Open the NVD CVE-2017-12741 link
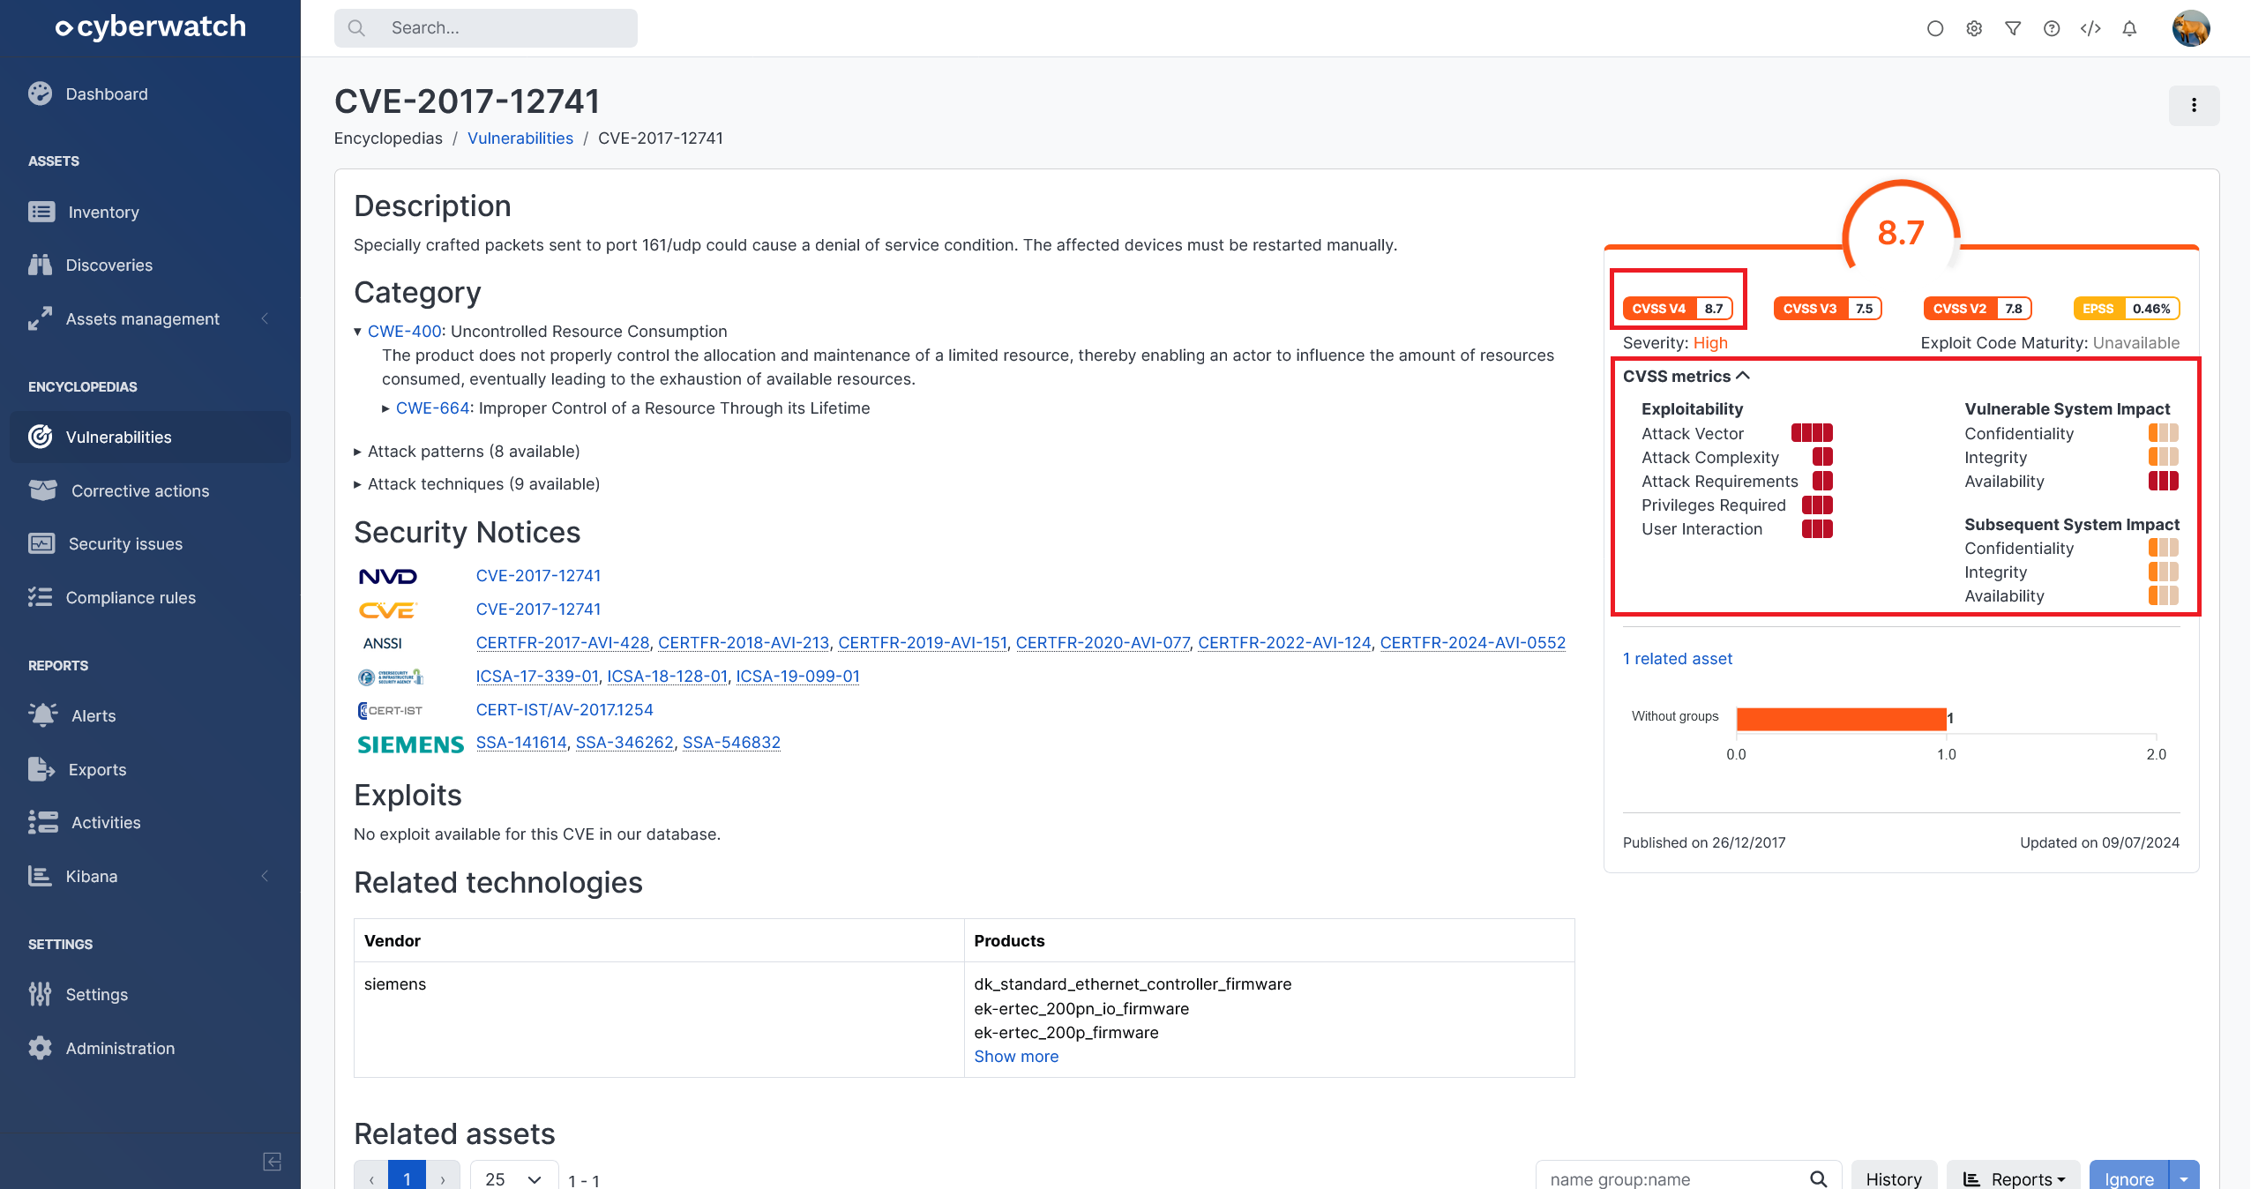The height and width of the screenshot is (1189, 2251). 538,576
